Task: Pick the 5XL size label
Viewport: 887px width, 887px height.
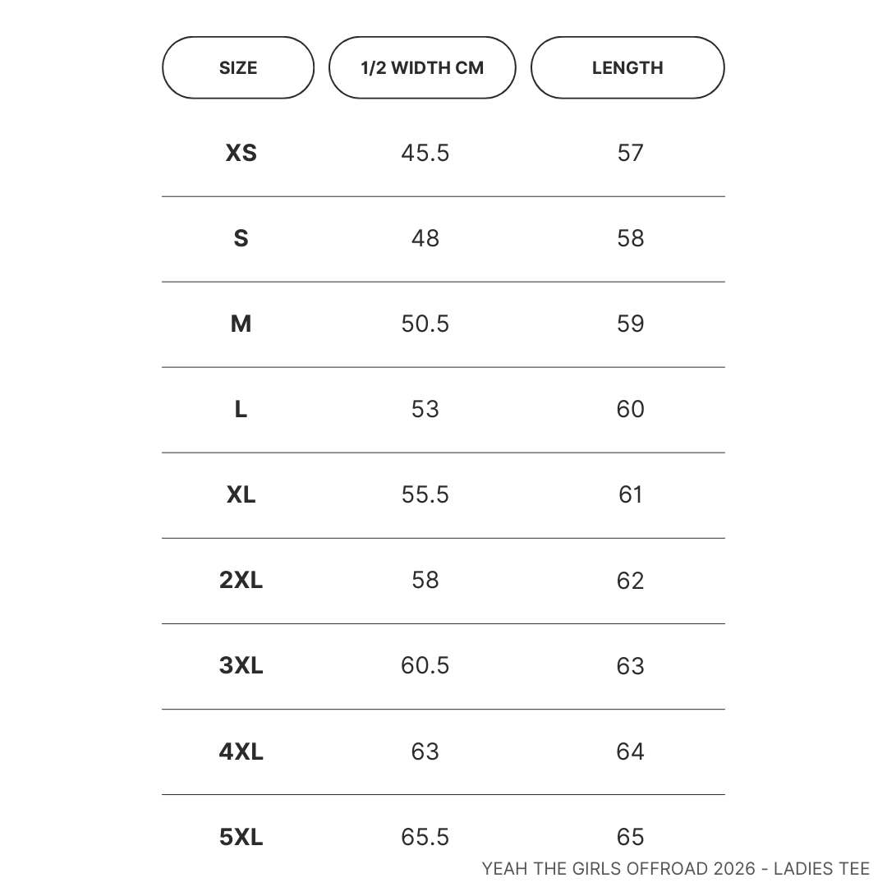Action: (x=241, y=836)
